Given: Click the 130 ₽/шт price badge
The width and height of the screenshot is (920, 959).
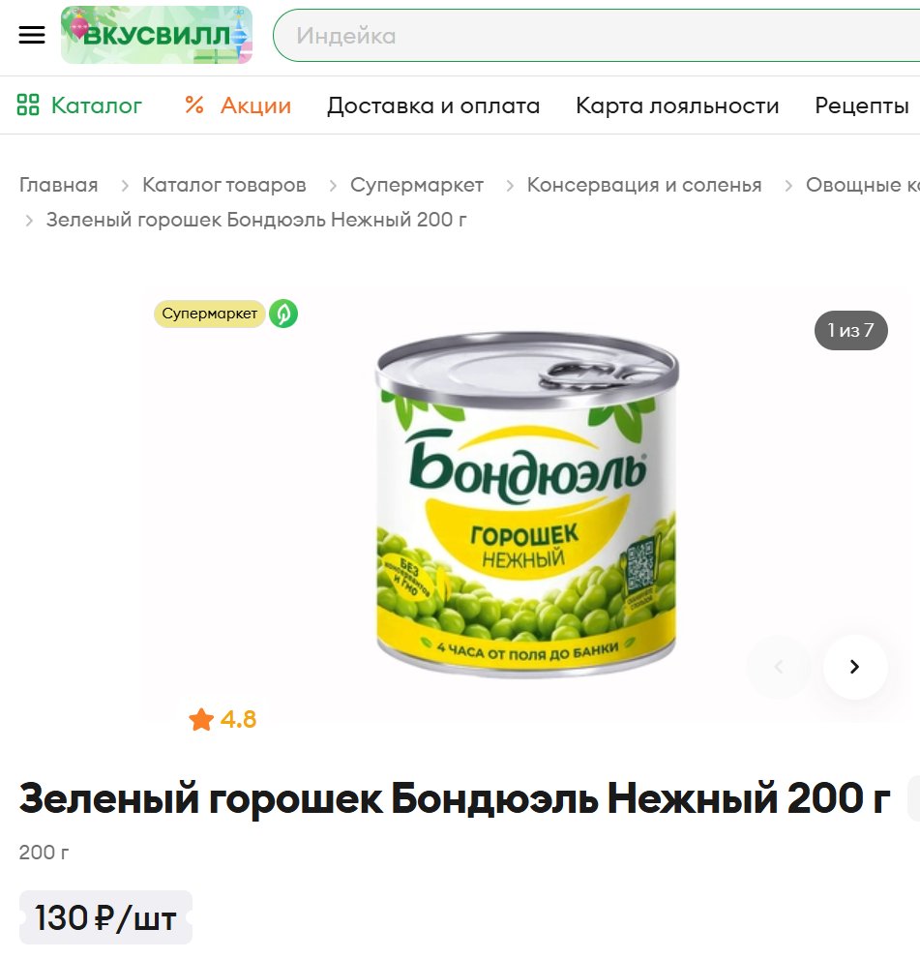Looking at the screenshot, I should 105,918.
